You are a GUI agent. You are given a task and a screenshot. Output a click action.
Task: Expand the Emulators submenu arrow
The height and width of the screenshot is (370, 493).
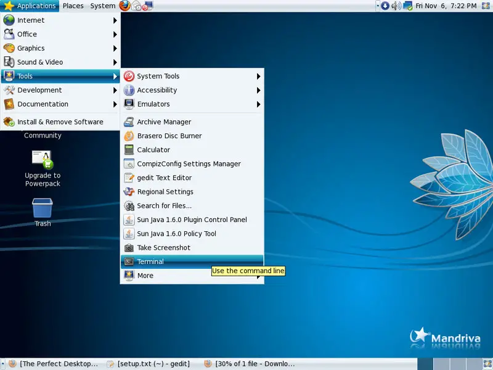tap(258, 104)
